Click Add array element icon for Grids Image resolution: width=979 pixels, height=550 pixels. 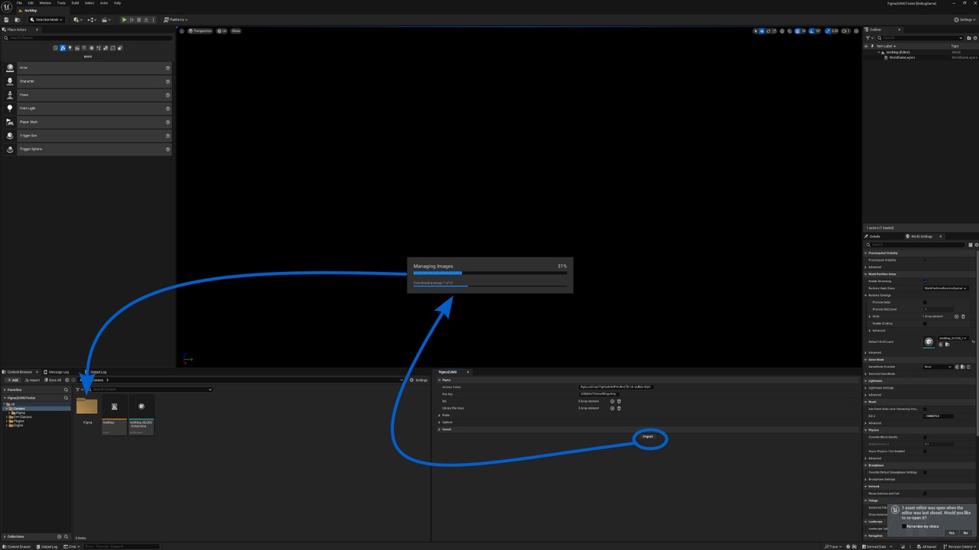tap(956, 316)
